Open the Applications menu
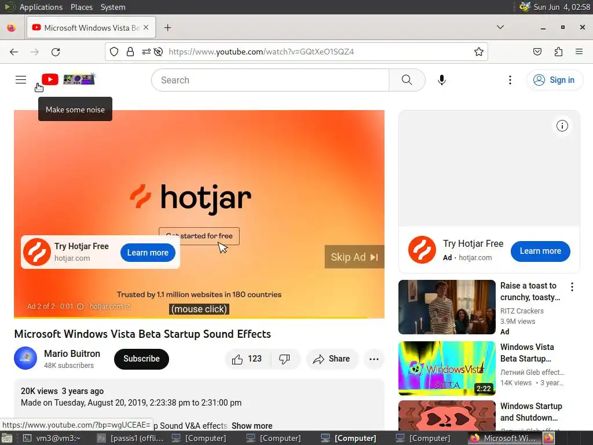The height and width of the screenshot is (445, 593). coord(41,7)
